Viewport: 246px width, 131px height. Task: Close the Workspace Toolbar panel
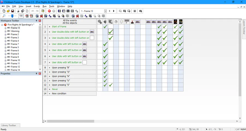40,21
